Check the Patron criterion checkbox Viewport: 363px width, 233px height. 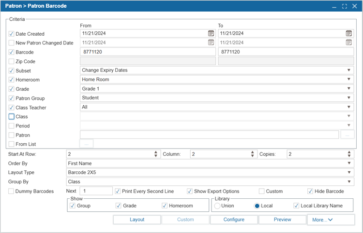click(x=11, y=135)
